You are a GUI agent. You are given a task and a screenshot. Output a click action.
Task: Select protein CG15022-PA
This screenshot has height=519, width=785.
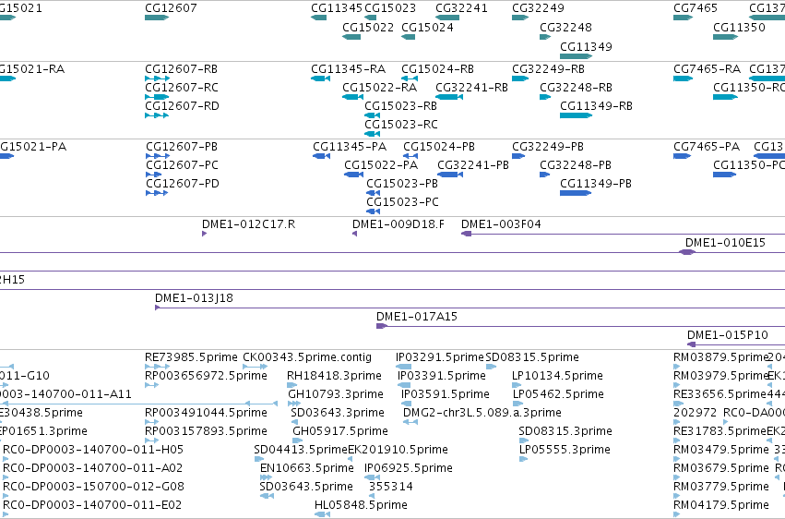coord(381,164)
